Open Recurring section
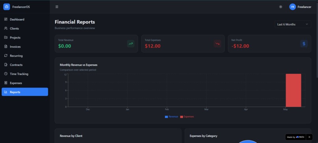Viewport: 318px width, 143px height. [25, 56]
